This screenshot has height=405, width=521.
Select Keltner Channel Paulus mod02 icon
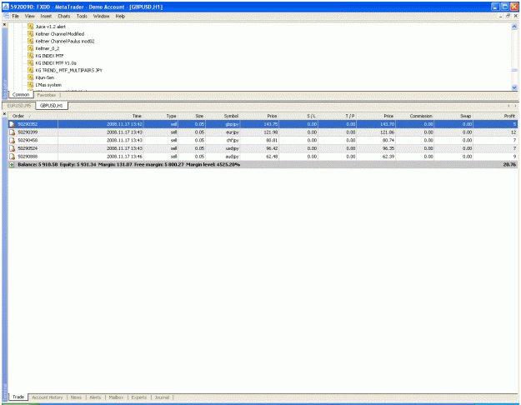(31, 41)
